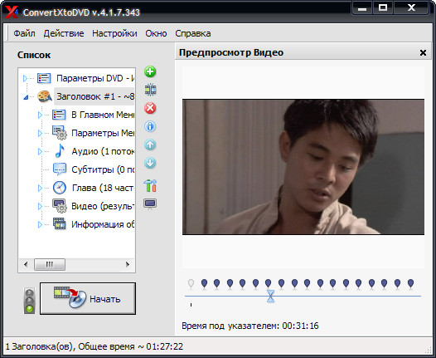Toggle the preview monitor icon
The width and height of the screenshot is (436, 358).
(150, 204)
